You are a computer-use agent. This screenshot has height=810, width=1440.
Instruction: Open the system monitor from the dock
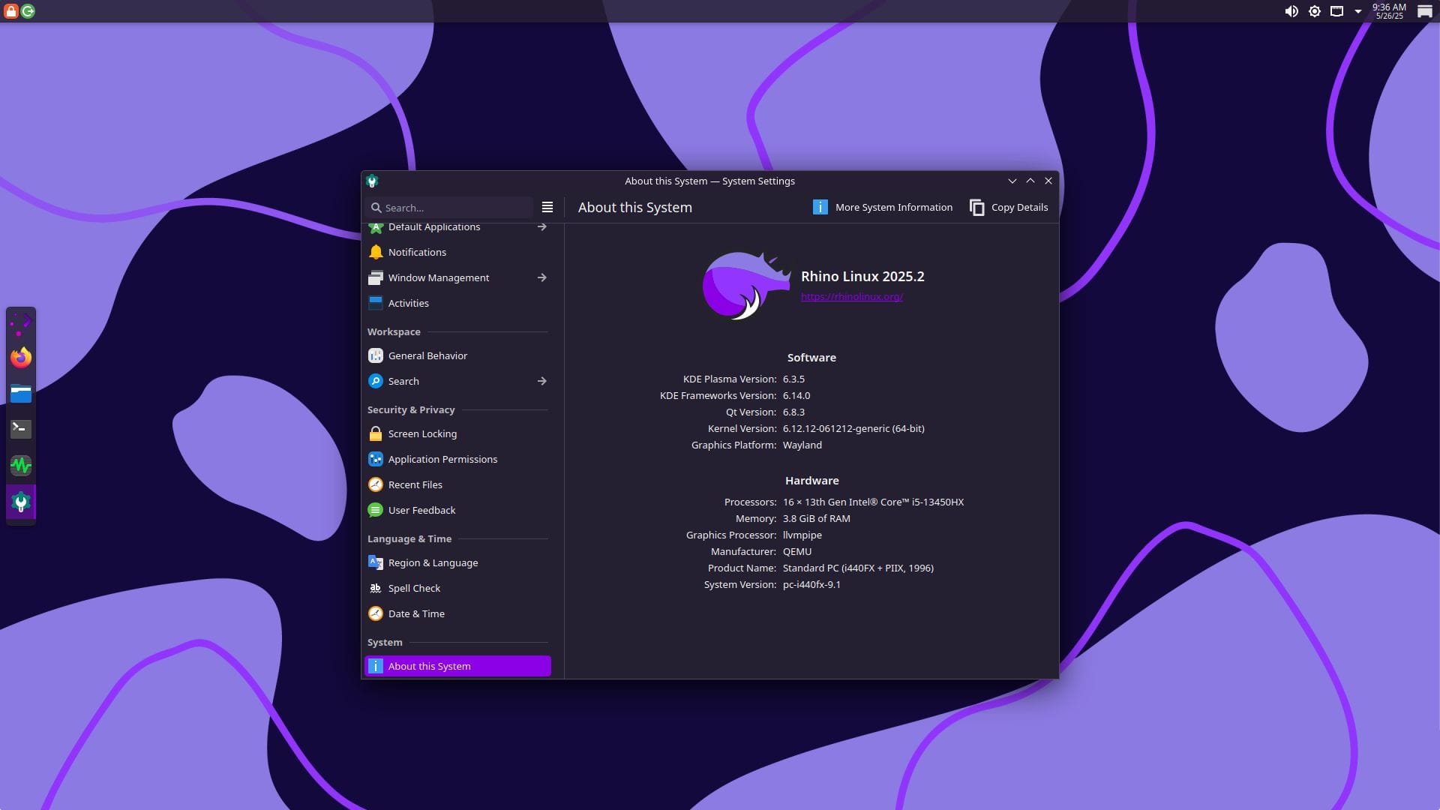pyautogui.click(x=22, y=465)
